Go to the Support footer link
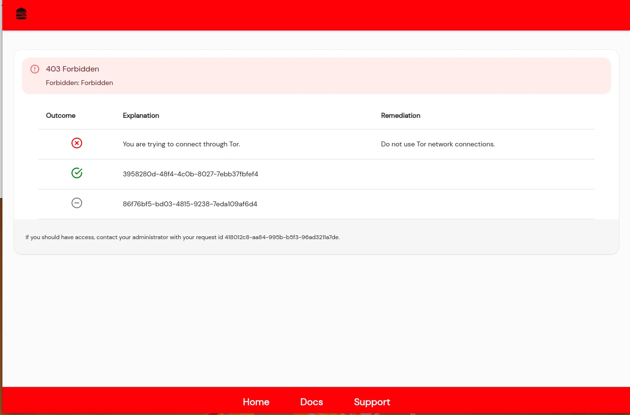Image resolution: width=630 pixels, height=415 pixels. click(x=372, y=402)
